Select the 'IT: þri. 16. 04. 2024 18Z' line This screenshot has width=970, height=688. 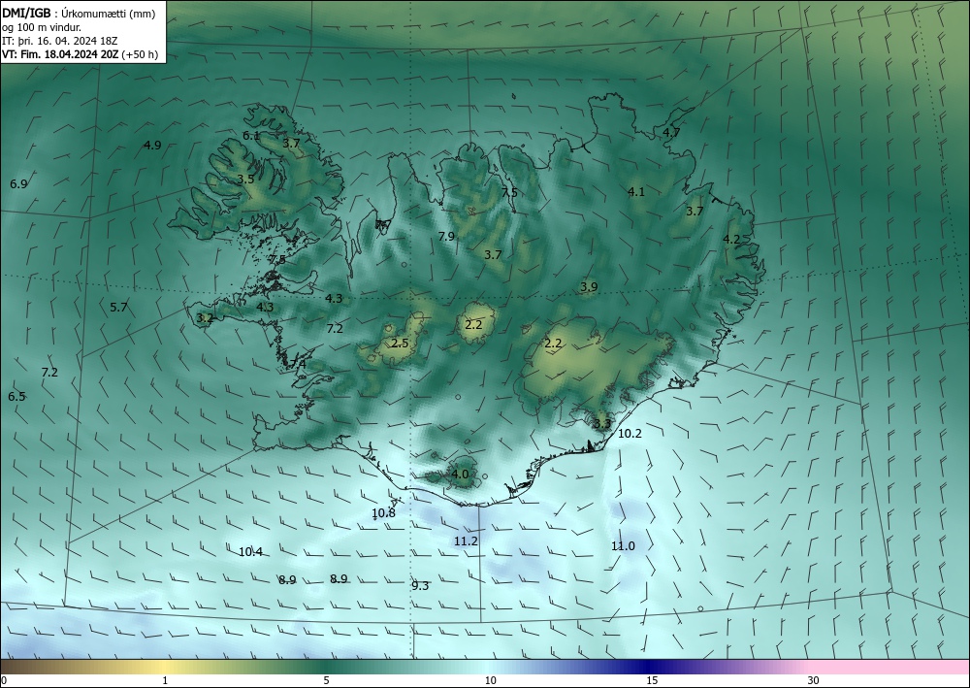[x=59, y=41]
